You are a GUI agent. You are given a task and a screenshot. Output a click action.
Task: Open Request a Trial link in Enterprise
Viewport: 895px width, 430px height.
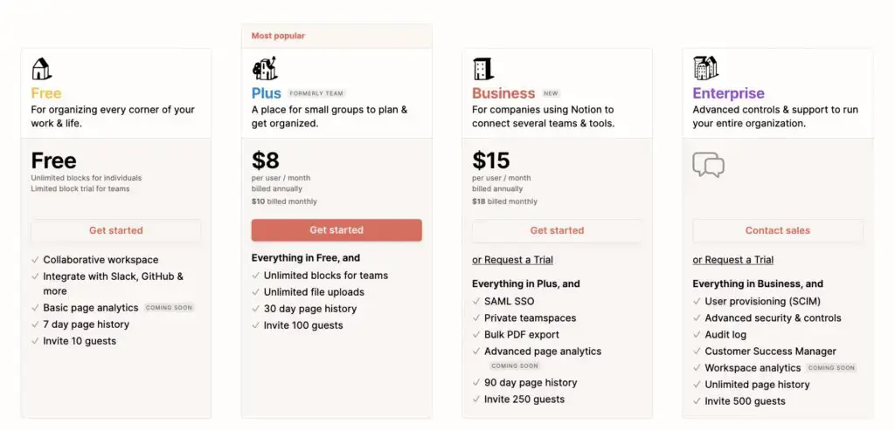[733, 260]
